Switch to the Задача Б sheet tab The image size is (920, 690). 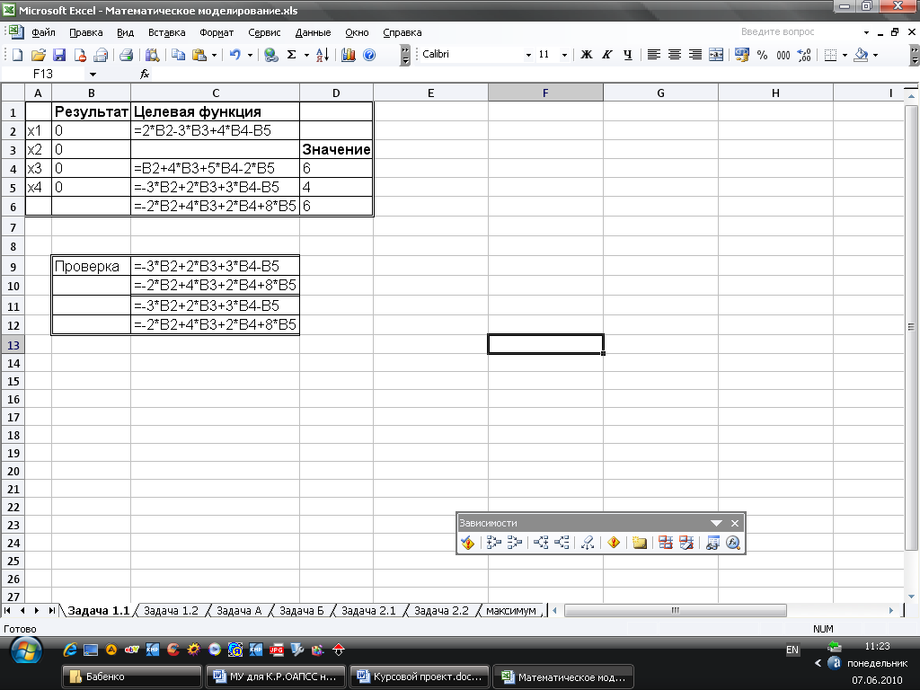coord(302,611)
